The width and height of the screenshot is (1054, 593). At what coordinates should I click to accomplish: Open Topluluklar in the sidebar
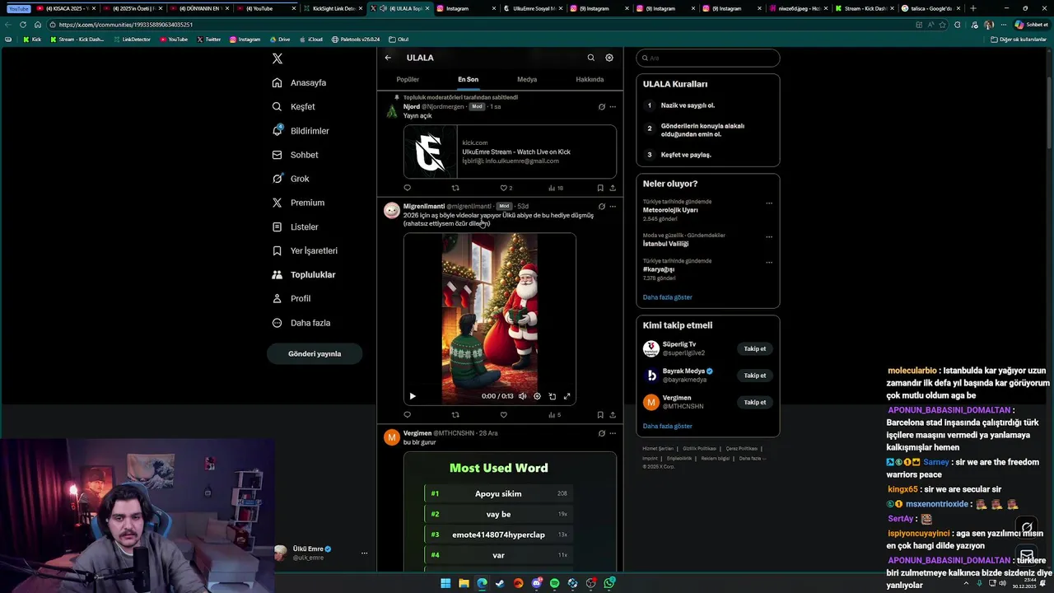tap(304, 274)
